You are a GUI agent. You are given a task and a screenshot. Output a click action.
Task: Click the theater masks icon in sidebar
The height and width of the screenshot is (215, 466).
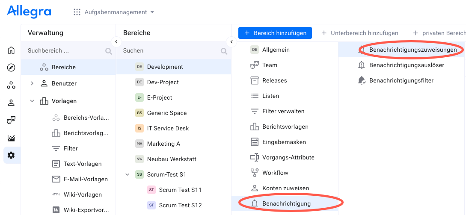click(x=11, y=120)
